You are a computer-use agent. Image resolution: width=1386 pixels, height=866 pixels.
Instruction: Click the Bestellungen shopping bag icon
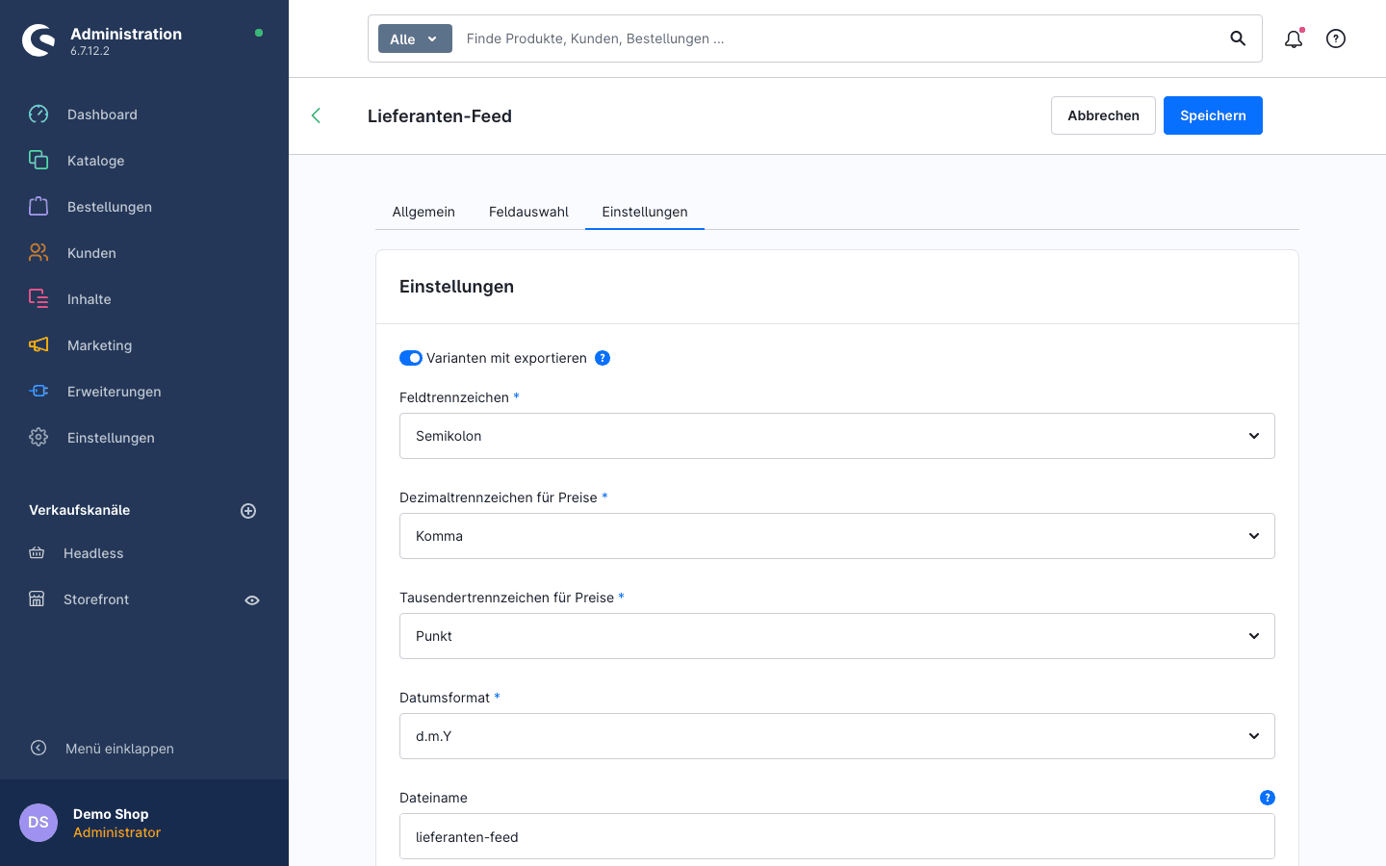38,207
